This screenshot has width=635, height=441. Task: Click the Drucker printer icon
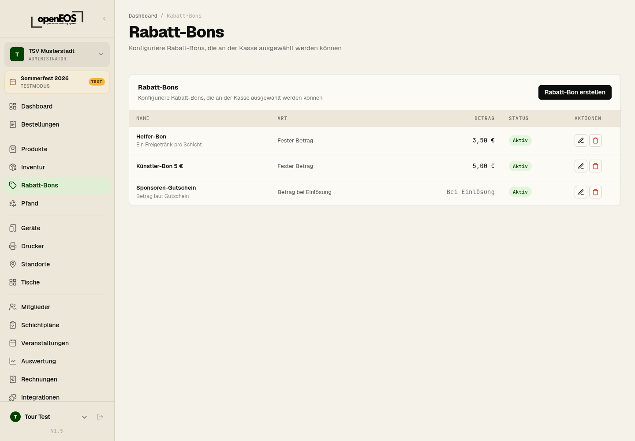(13, 246)
